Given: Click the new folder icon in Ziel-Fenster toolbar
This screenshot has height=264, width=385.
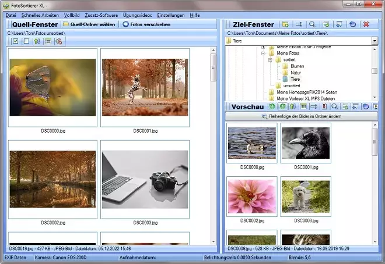Looking at the screenshot, I should [x=285, y=24].
